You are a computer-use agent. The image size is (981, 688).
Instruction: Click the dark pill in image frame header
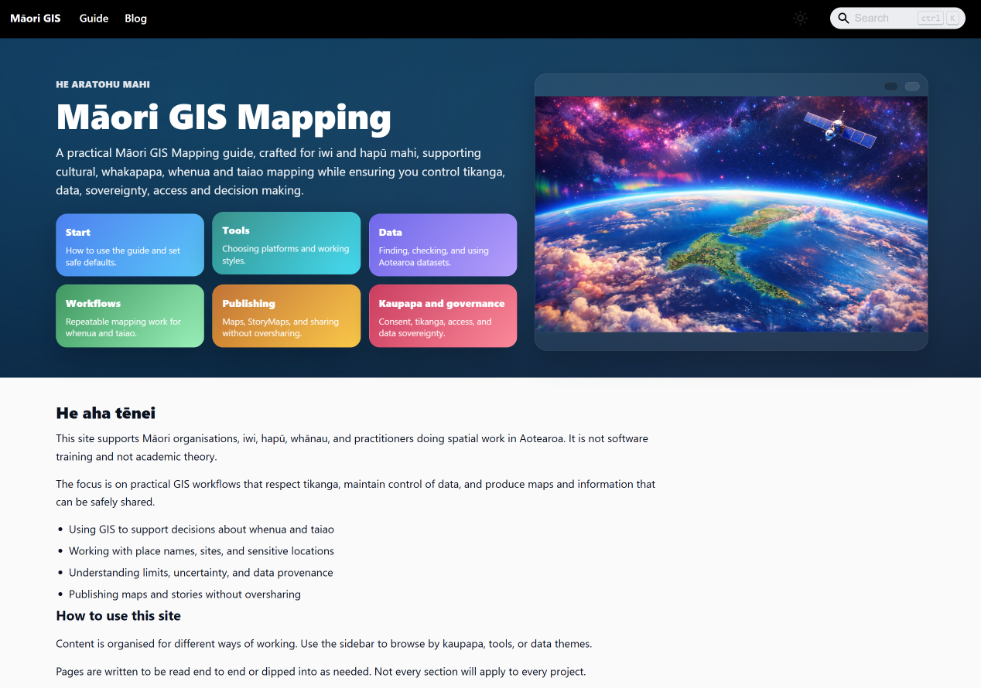click(891, 86)
